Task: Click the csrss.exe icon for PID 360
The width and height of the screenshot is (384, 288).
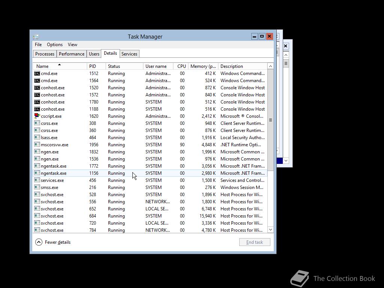Action: coord(37,130)
